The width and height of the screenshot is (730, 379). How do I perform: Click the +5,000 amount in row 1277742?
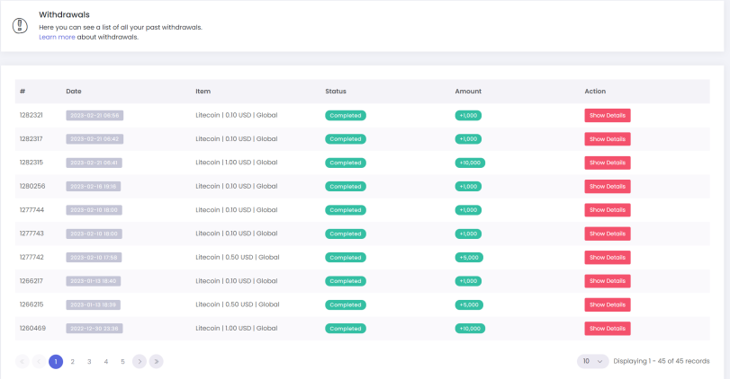click(x=469, y=258)
